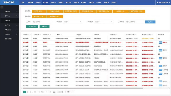Image resolution: width=171 pixels, height=96 pixels.
Task: Click the current page 1 button
Action: point(24,92)
